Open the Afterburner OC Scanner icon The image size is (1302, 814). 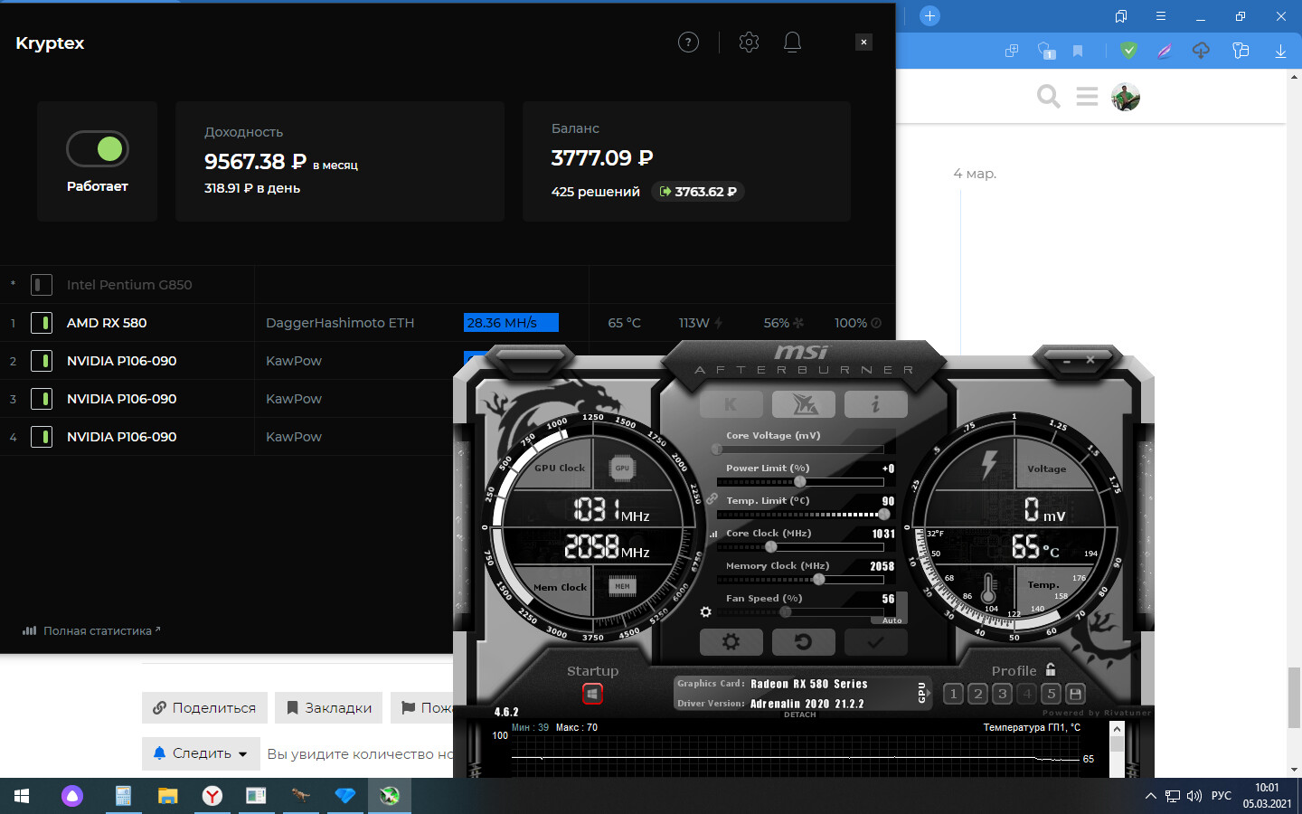[803, 404]
